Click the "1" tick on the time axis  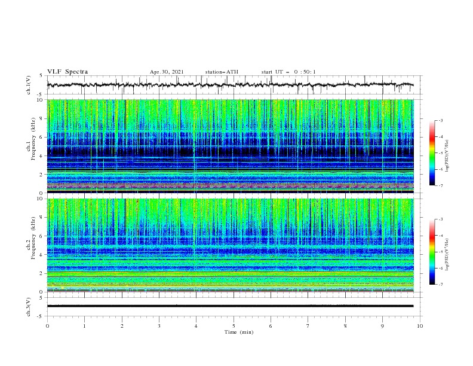[84, 326]
